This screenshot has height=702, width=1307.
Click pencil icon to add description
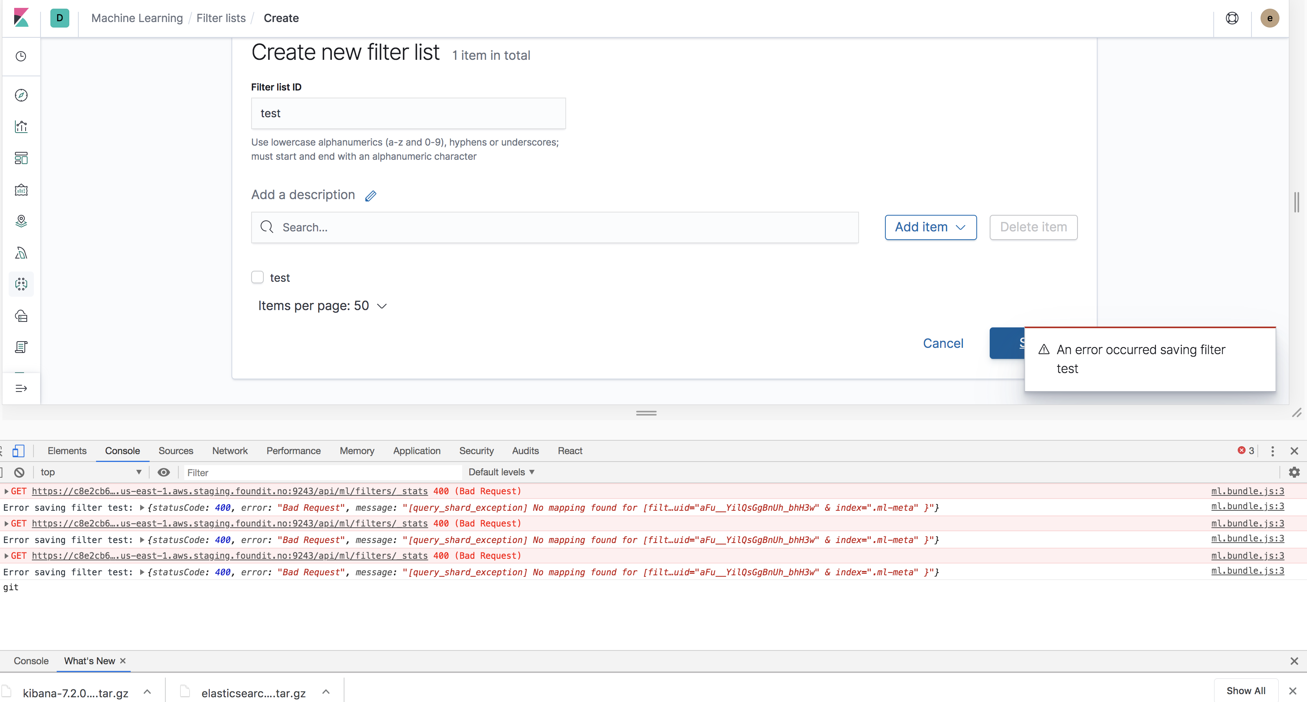click(370, 196)
